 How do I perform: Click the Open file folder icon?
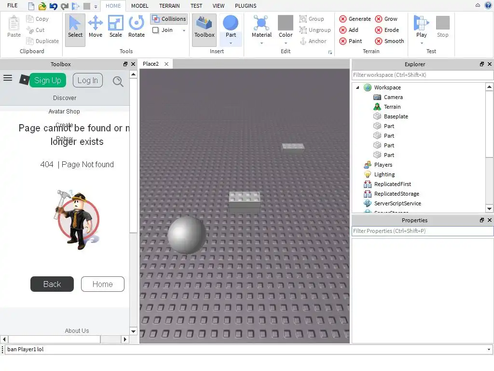point(42,6)
